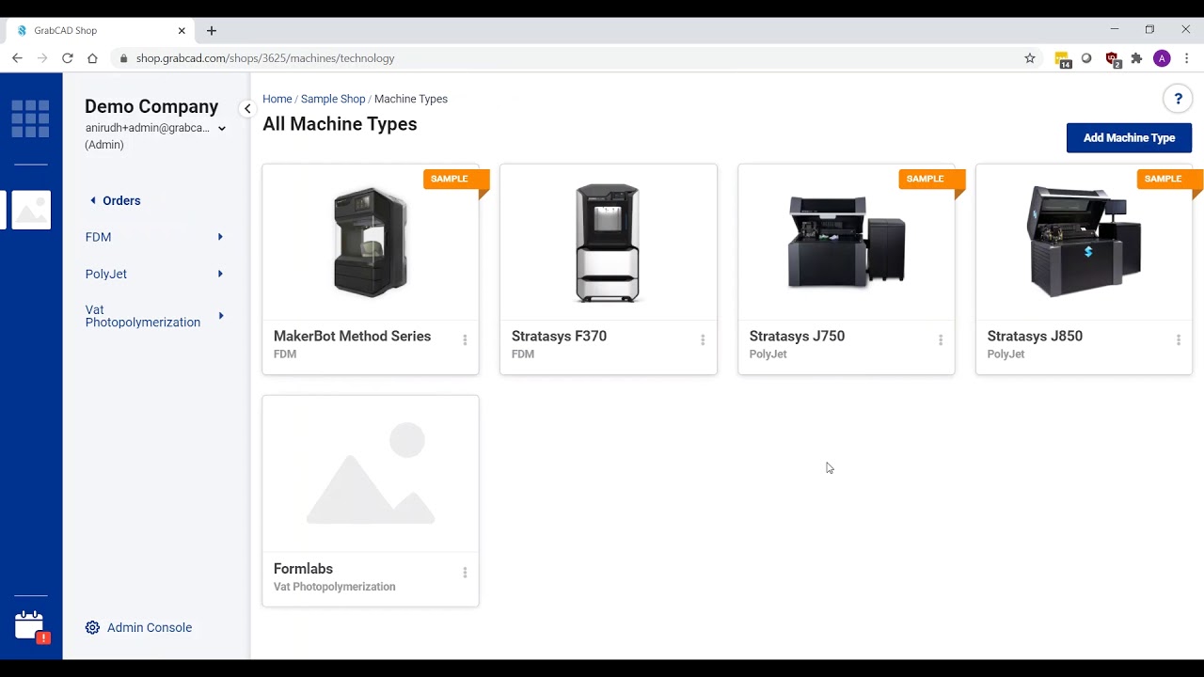
Task: Click Stratasys J750 title text
Action: 797,337
